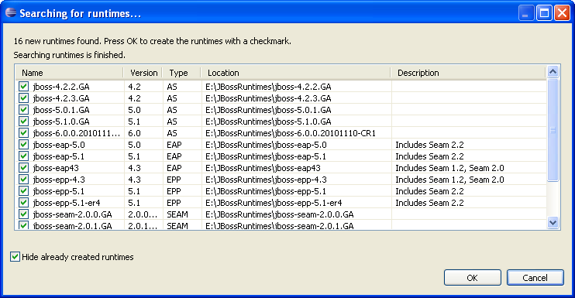Select the jboss-eap-5.1 row name
This screenshot has height=298, width=575.
coord(59,156)
